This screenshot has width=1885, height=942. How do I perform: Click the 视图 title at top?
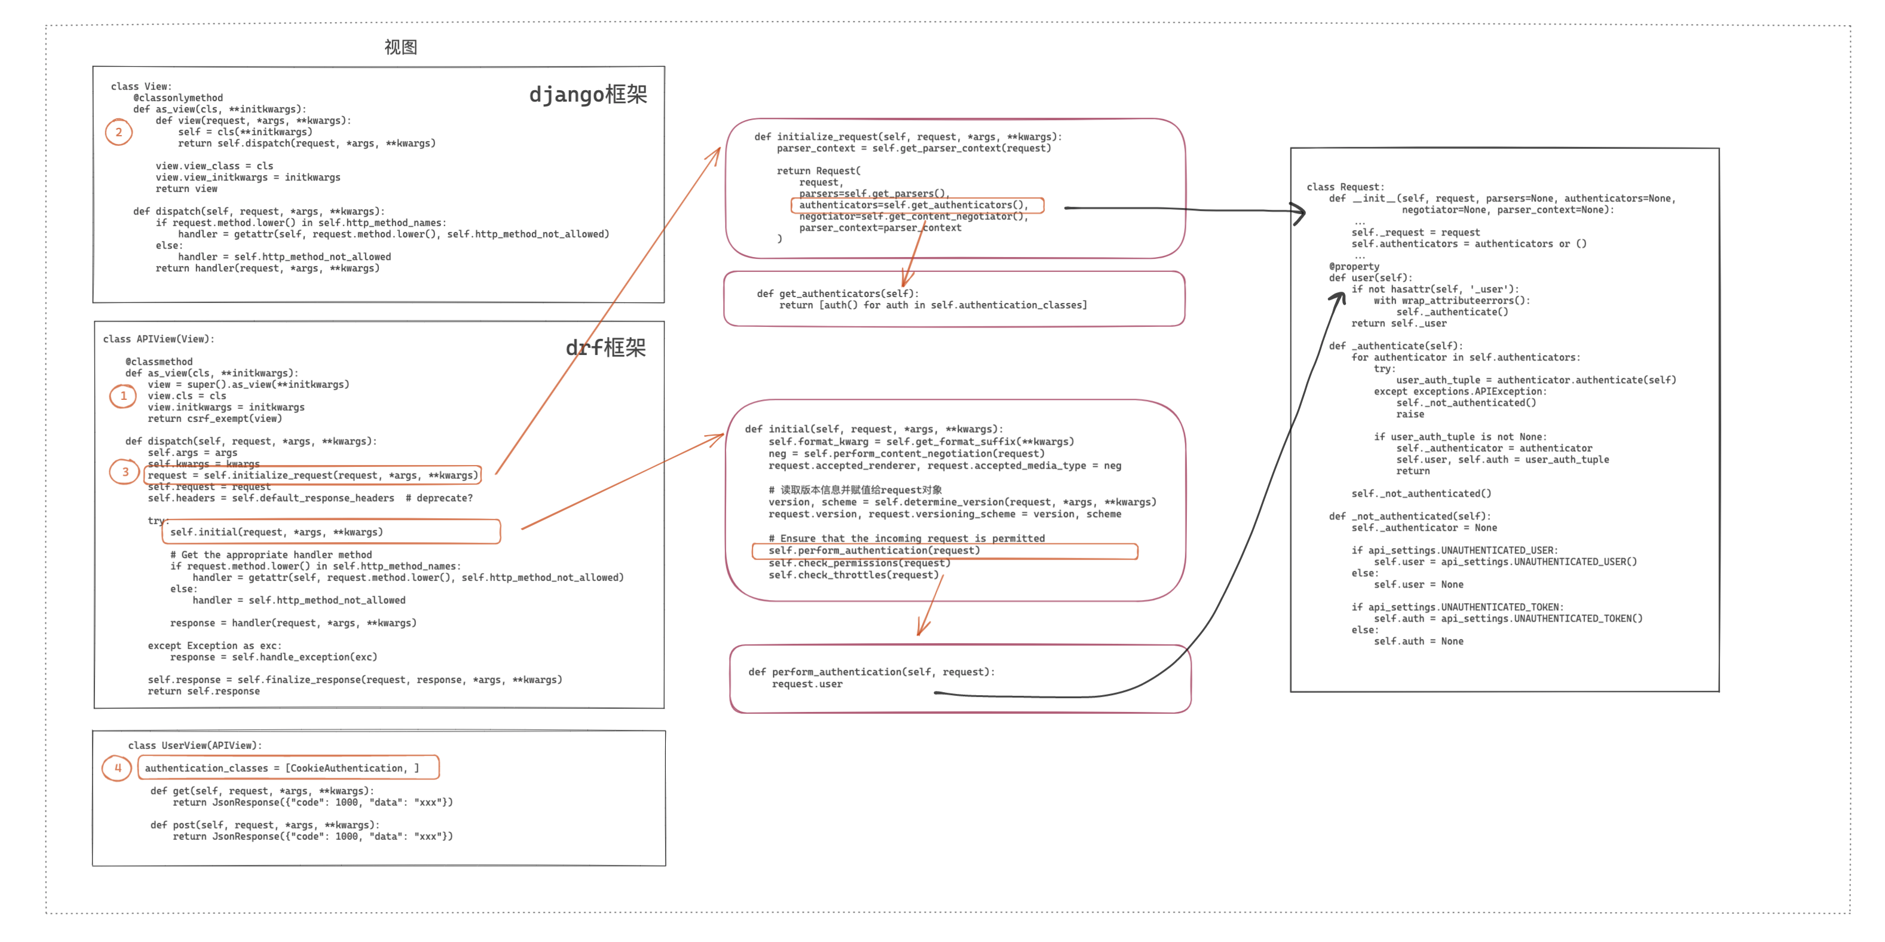pos(400,48)
